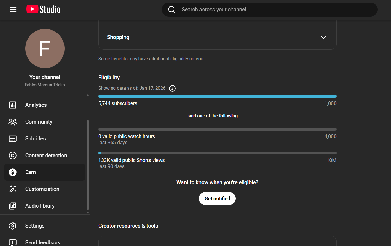Click the Analytics bar chart icon

tap(13, 105)
